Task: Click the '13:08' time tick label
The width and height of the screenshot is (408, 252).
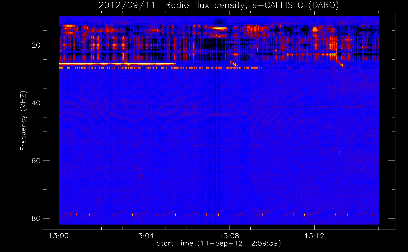Action: click(229, 236)
